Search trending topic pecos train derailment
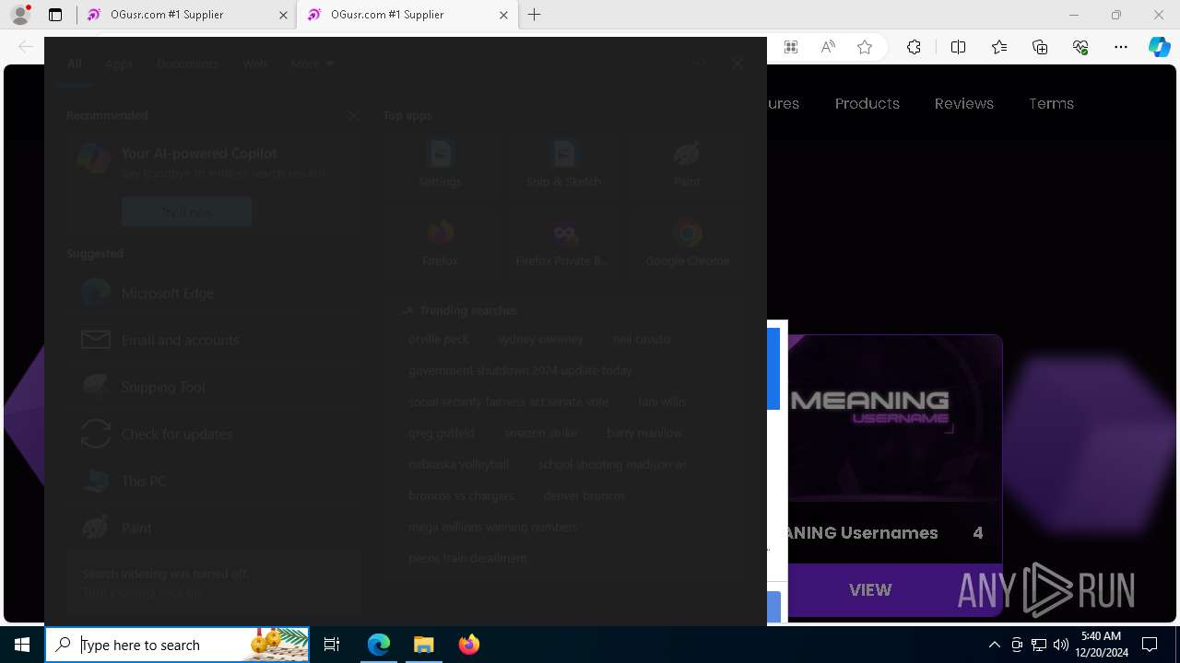1180x663 pixels. tap(468, 558)
